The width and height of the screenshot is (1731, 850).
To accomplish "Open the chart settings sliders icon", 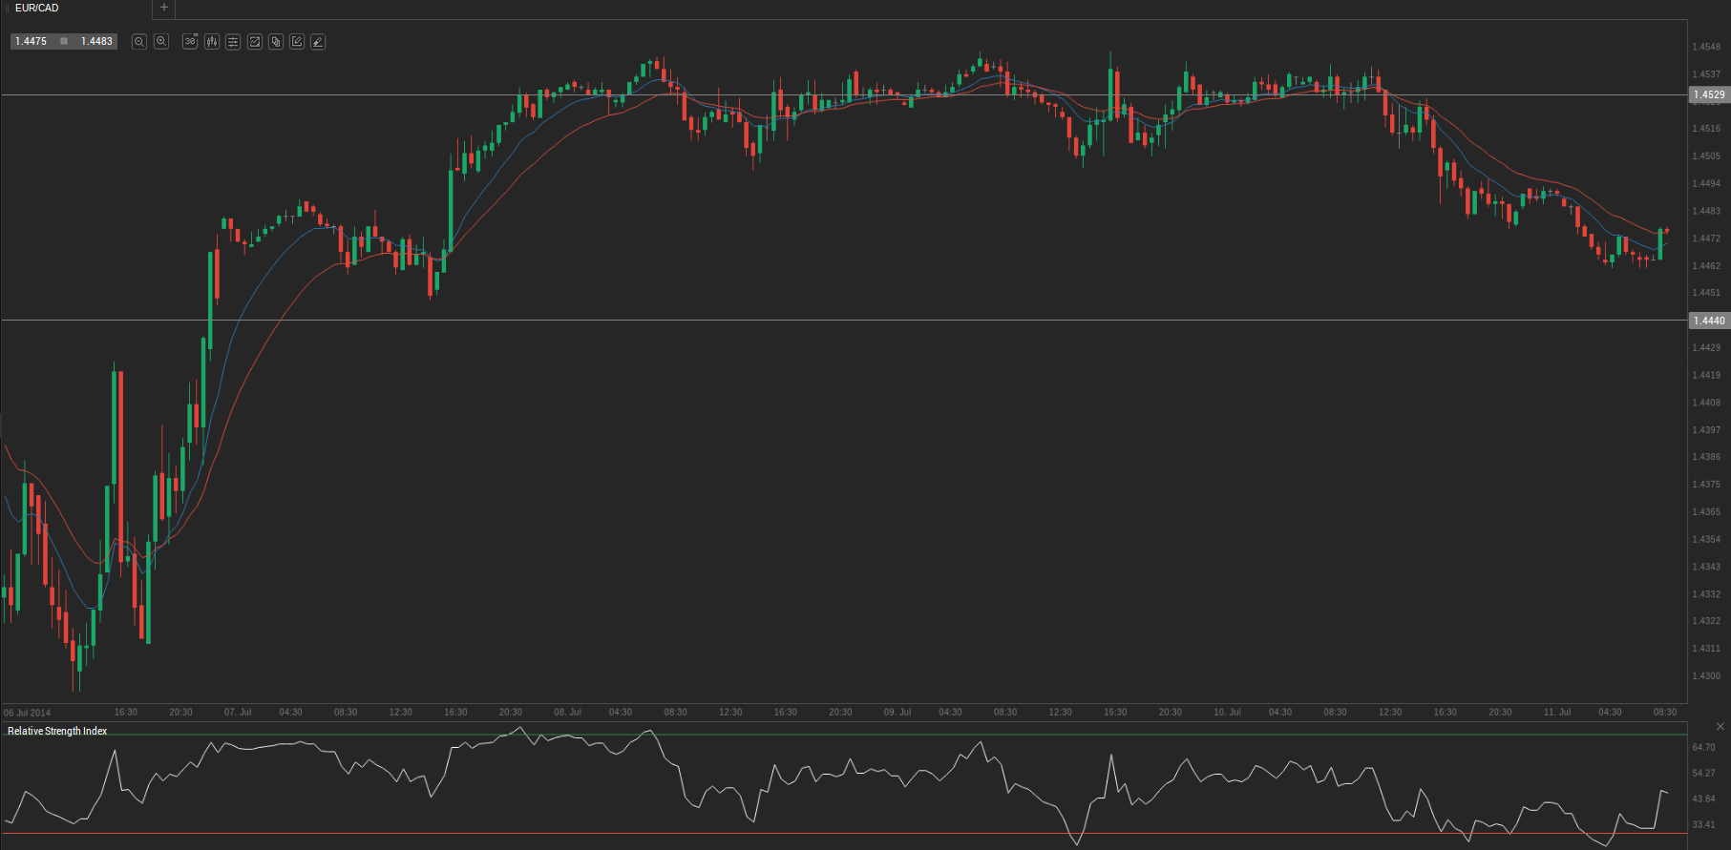I will tap(233, 42).
